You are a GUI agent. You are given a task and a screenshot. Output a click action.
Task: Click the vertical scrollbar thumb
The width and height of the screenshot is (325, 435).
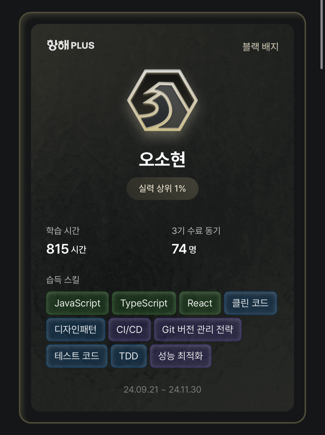(321, 35)
